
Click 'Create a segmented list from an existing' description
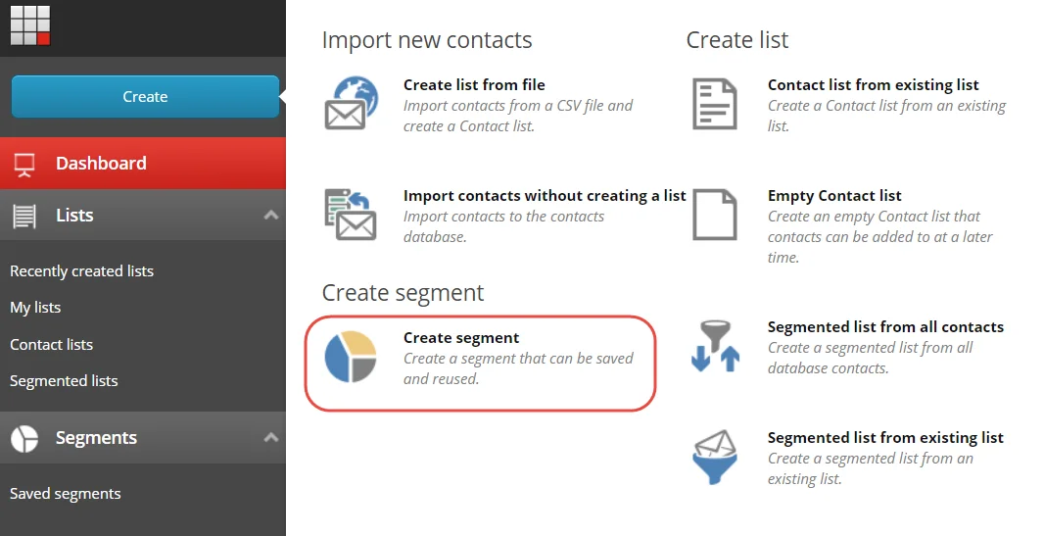[x=871, y=468]
